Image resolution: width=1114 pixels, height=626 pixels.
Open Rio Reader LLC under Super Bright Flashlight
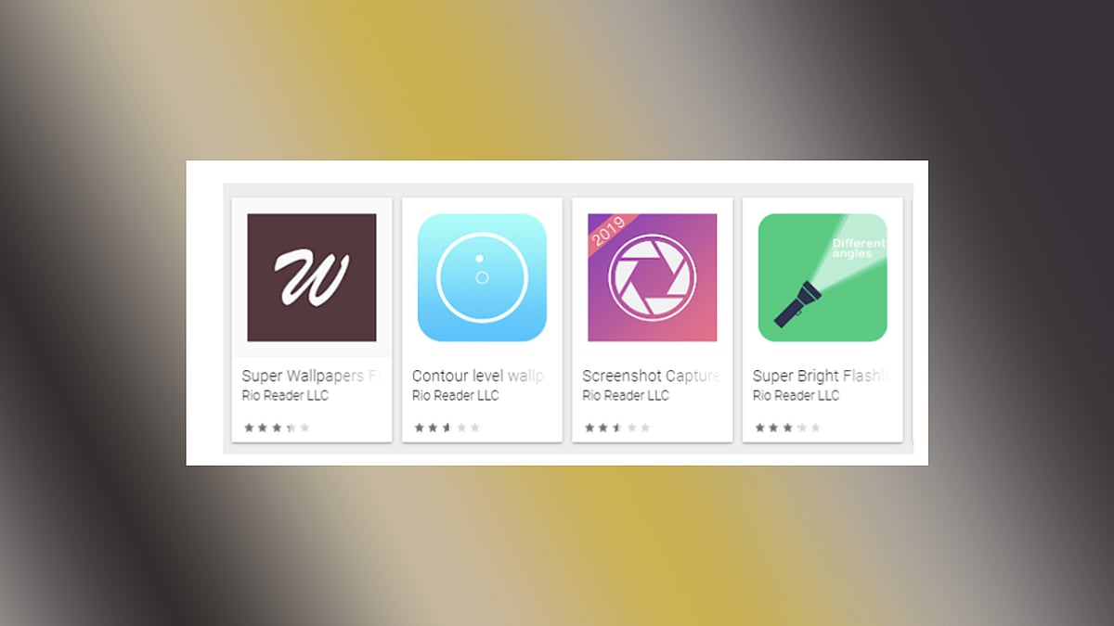[x=796, y=395]
